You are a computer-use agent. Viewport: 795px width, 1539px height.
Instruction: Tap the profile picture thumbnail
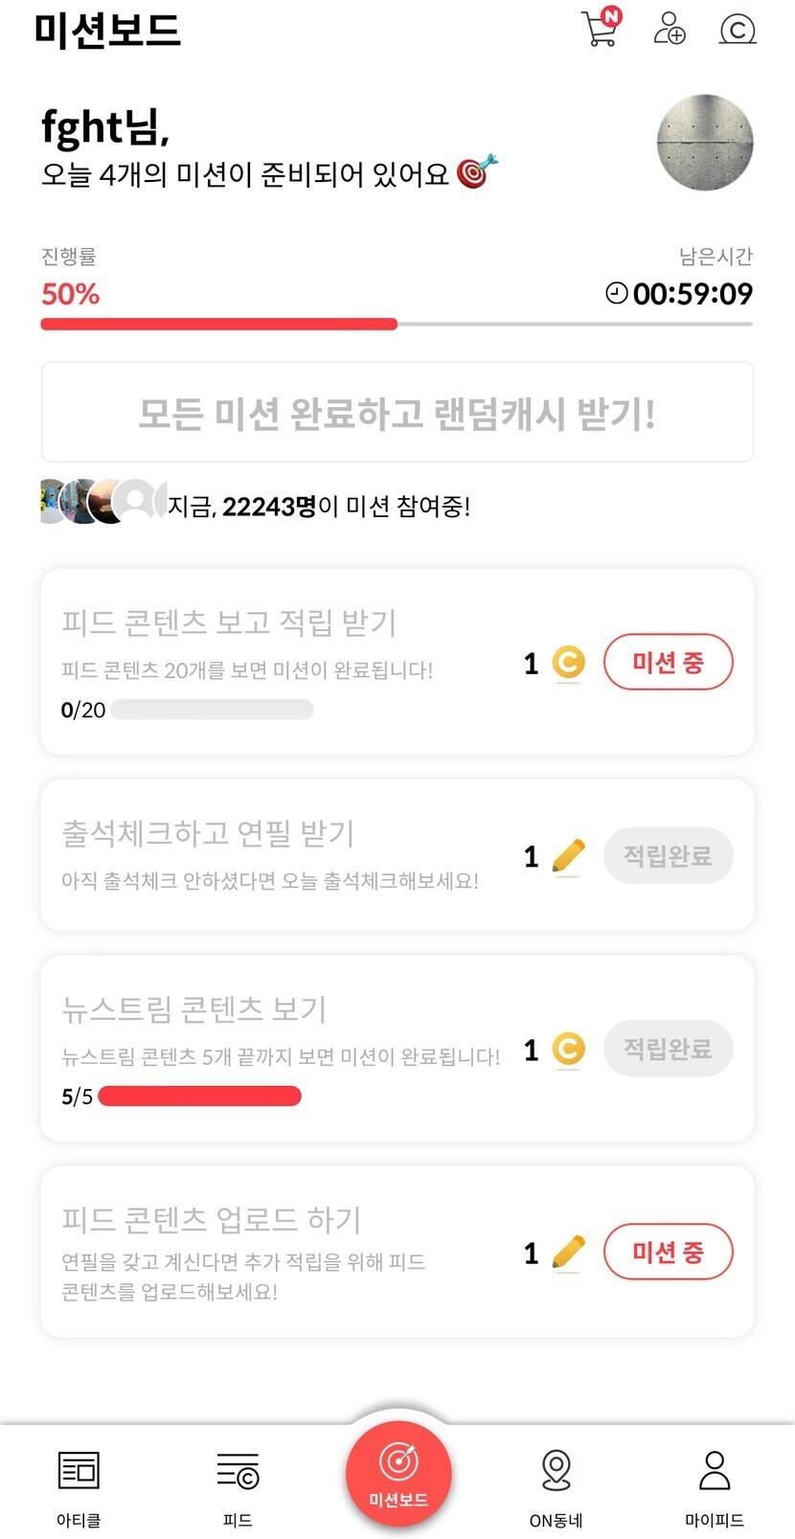pyautogui.click(x=705, y=143)
